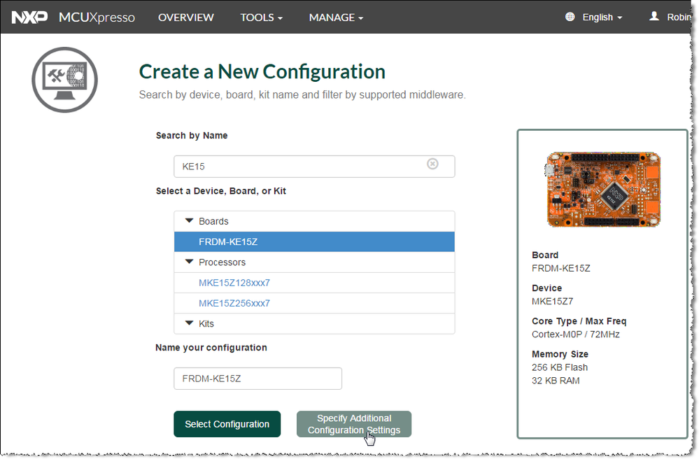Viewport: 699px width, 459px height.
Task: Expand the Kits tree section
Action: pos(189,324)
